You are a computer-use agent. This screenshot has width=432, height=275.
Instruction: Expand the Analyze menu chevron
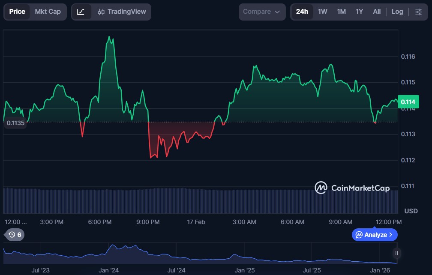pyautogui.click(x=390, y=235)
